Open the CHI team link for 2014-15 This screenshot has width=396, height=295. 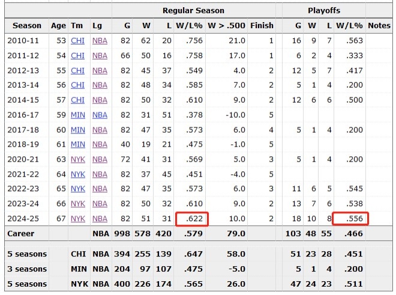(x=77, y=100)
